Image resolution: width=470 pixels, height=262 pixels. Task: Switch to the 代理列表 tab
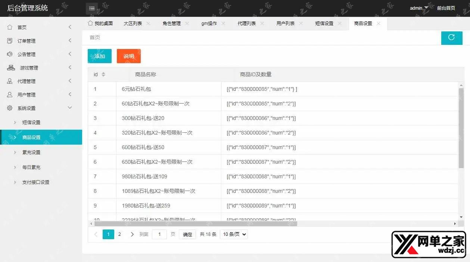click(x=246, y=23)
